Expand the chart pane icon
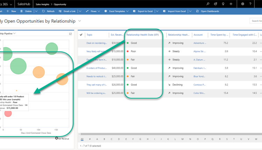The height and width of the screenshot is (150, 262). [x=71, y=34]
